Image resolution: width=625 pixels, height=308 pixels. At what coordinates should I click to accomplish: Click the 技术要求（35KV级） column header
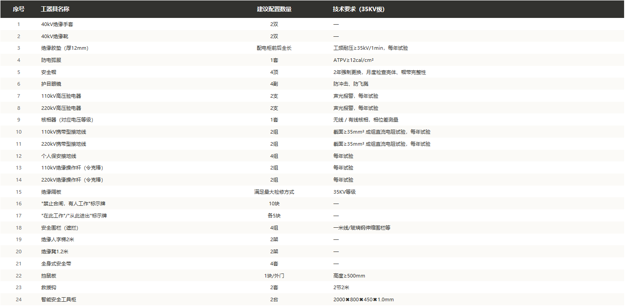(x=358, y=9)
